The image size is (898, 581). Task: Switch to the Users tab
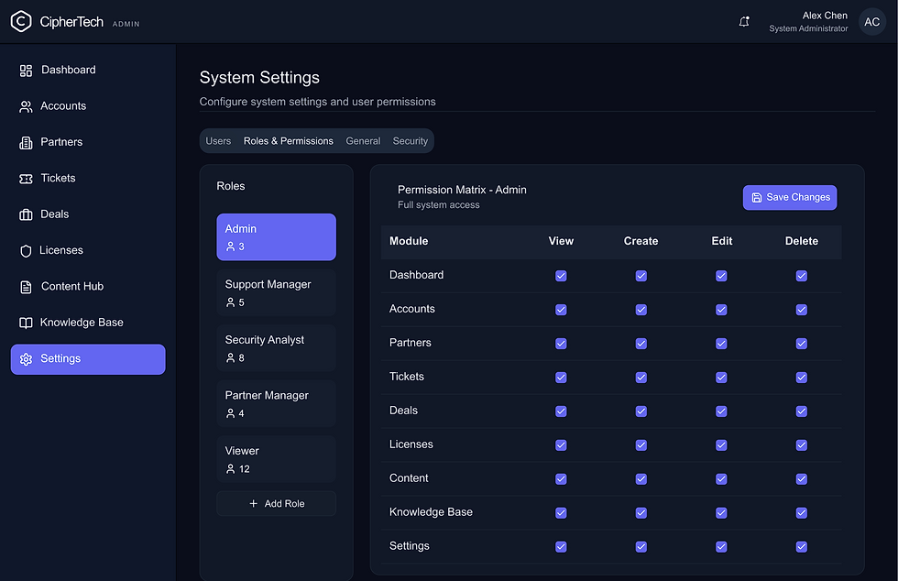[218, 140]
